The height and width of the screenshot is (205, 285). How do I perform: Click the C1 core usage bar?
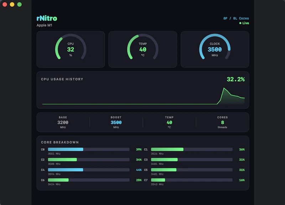coord(192,149)
